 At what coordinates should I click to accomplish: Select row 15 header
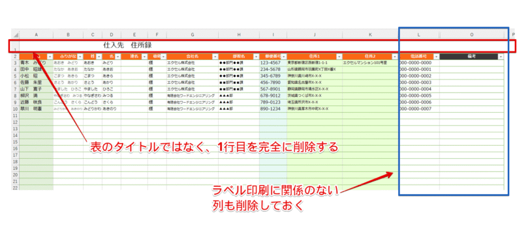point(16,142)
